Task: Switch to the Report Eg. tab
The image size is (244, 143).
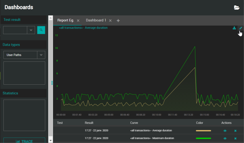Action: click(66, 20)
